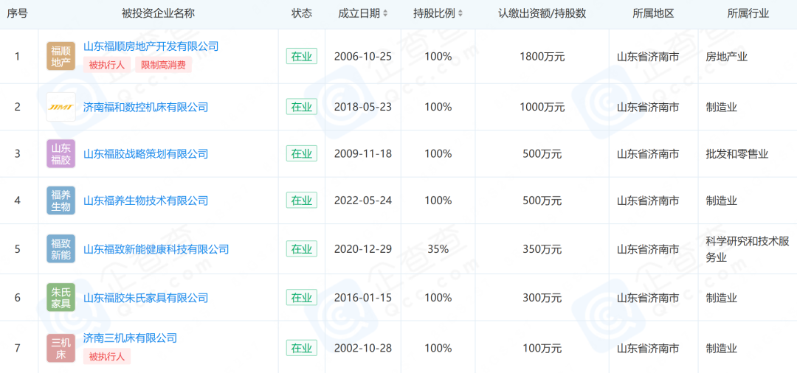Open 济南福和数控机床有限公司 link
797x373 pixels.
(146, 107)
